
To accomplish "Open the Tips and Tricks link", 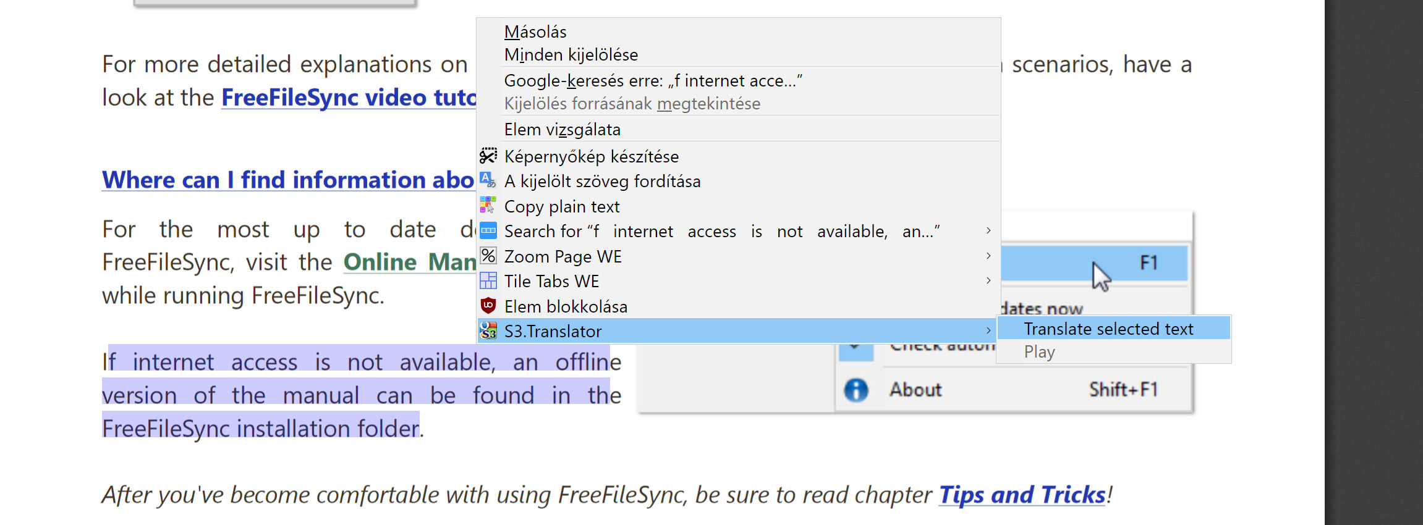I will 1022,495.
